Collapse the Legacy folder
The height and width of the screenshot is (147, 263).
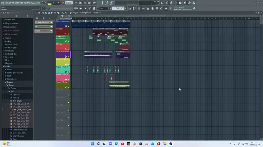tap(10, 82)
